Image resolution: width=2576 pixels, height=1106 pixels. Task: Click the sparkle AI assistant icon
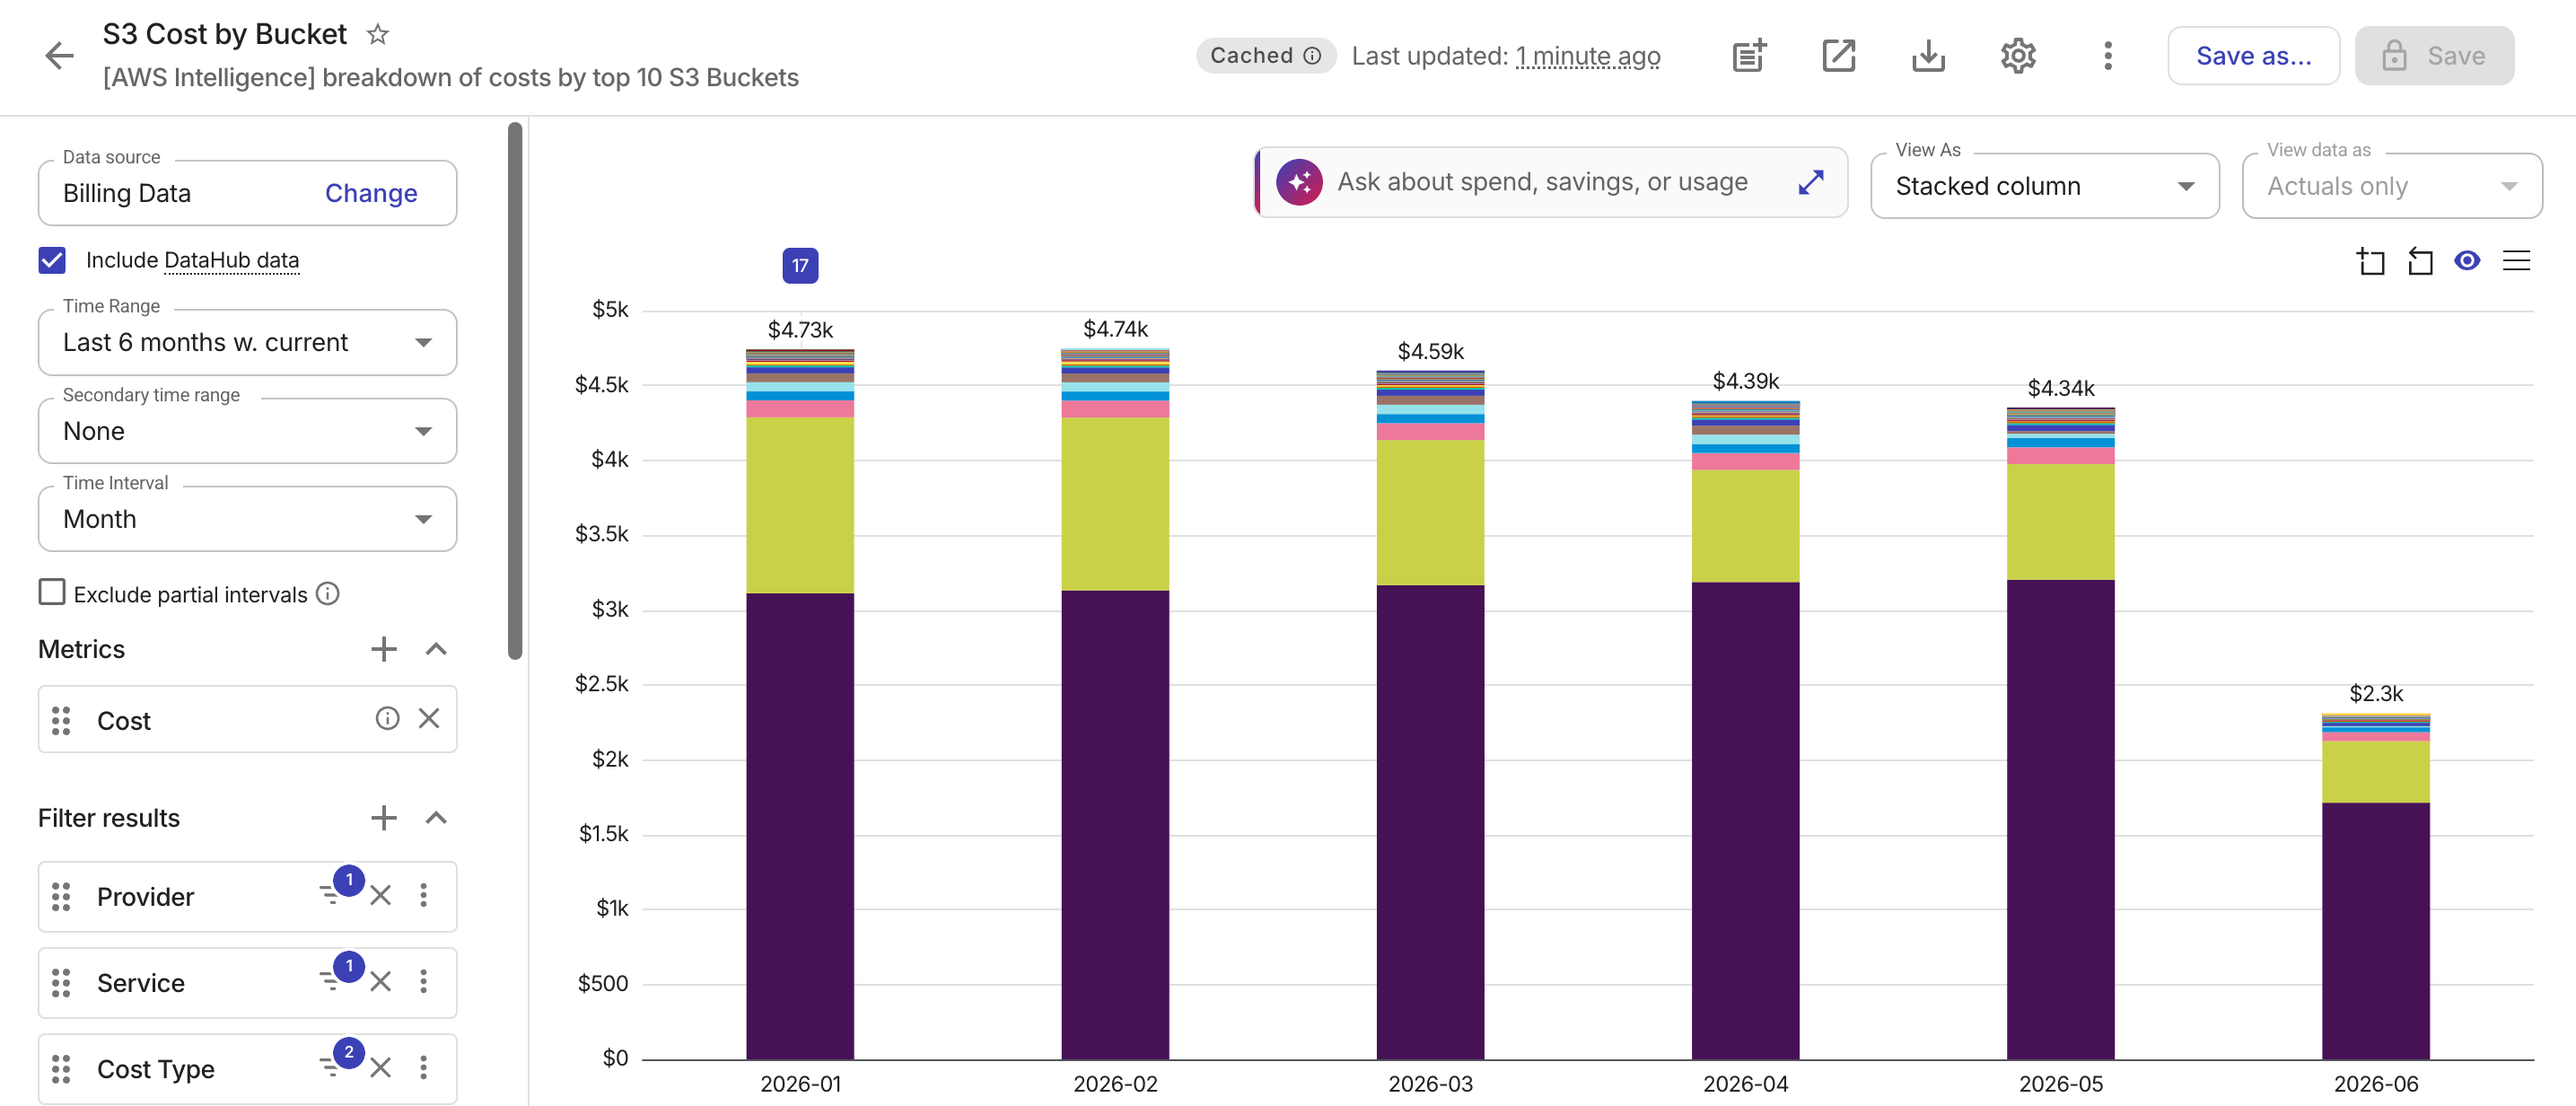click(x=1299, y=182)
